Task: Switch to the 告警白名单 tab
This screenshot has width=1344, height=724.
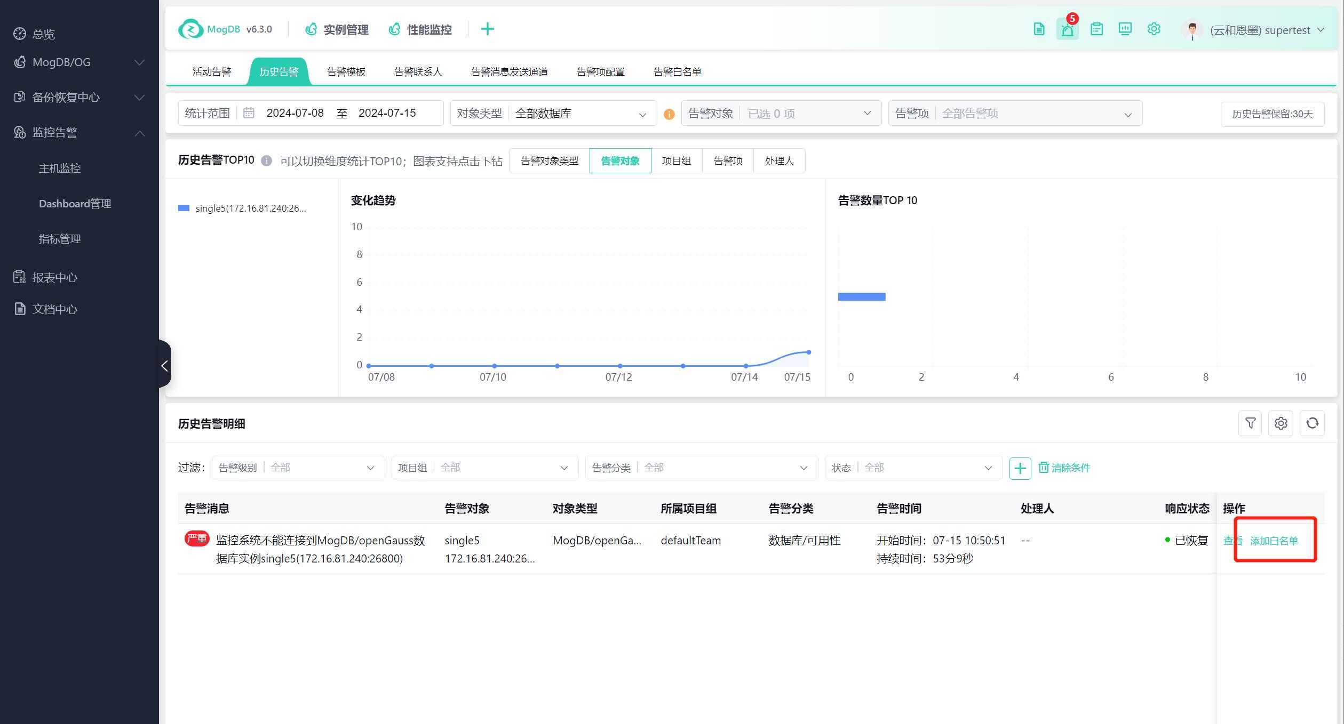Action: [x=678, y=71]
